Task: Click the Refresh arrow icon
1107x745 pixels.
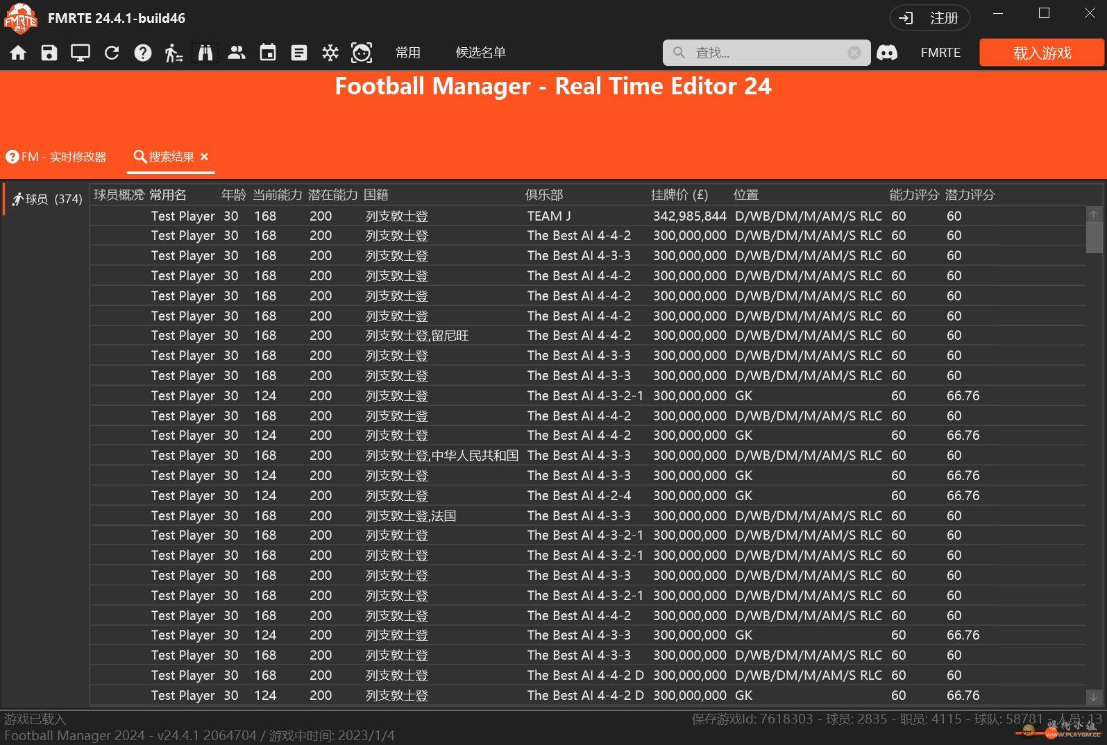Action: [x=112, y=53]
